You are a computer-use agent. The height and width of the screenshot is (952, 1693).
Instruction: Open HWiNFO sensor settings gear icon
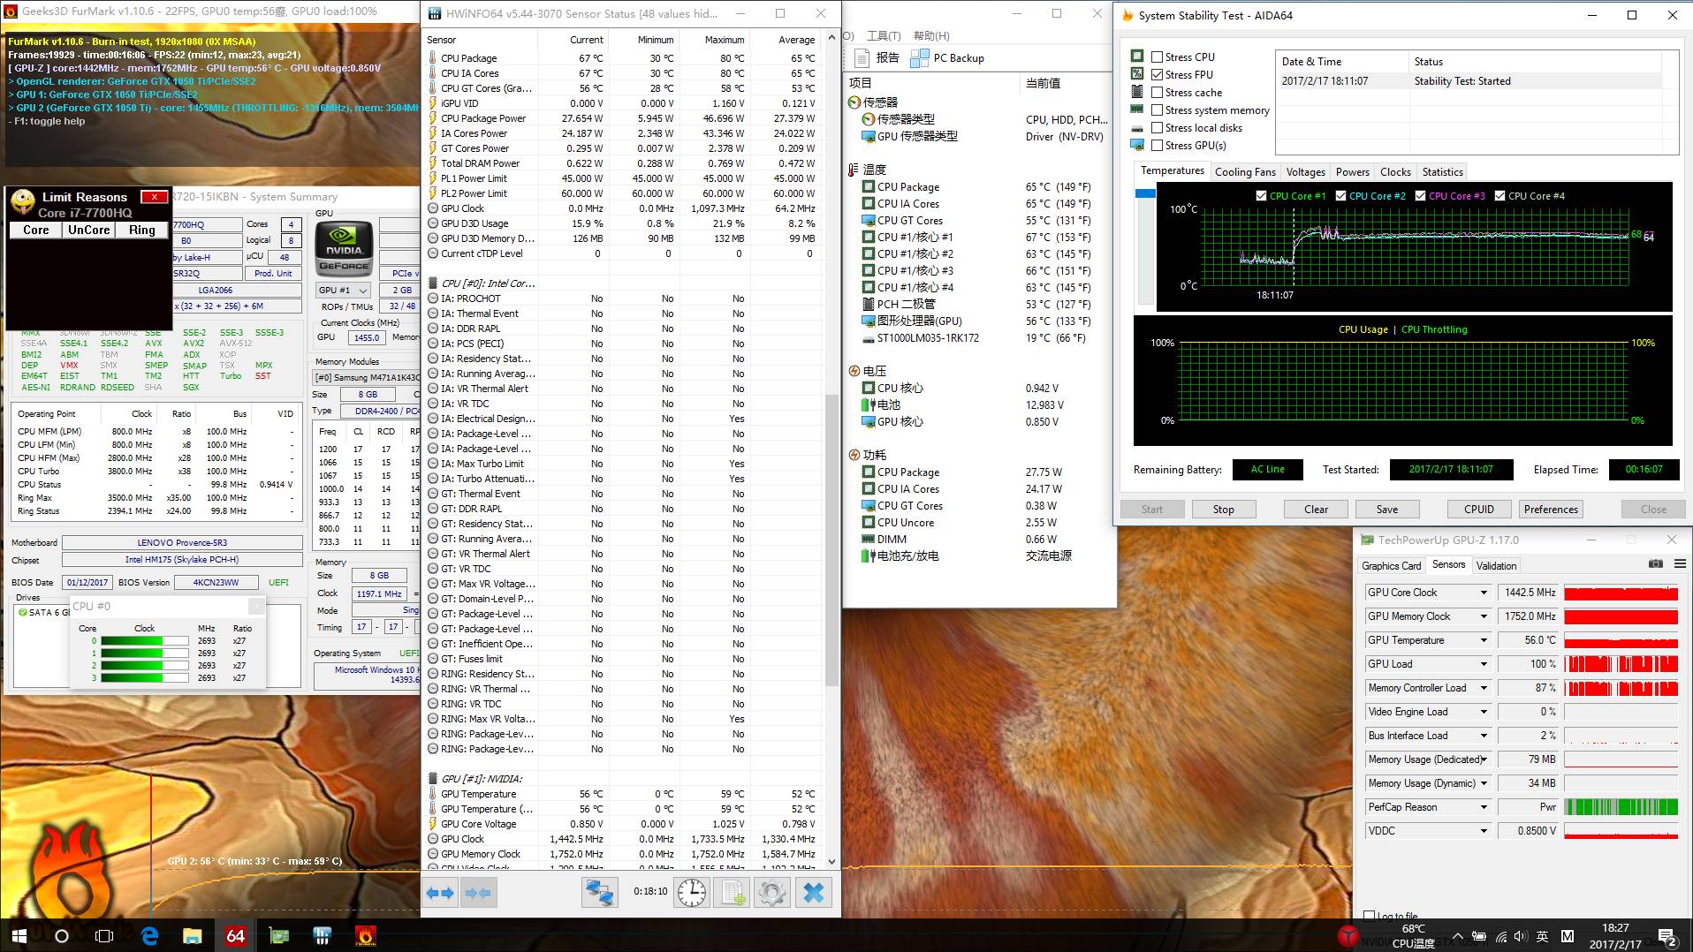tap(772, 893)
